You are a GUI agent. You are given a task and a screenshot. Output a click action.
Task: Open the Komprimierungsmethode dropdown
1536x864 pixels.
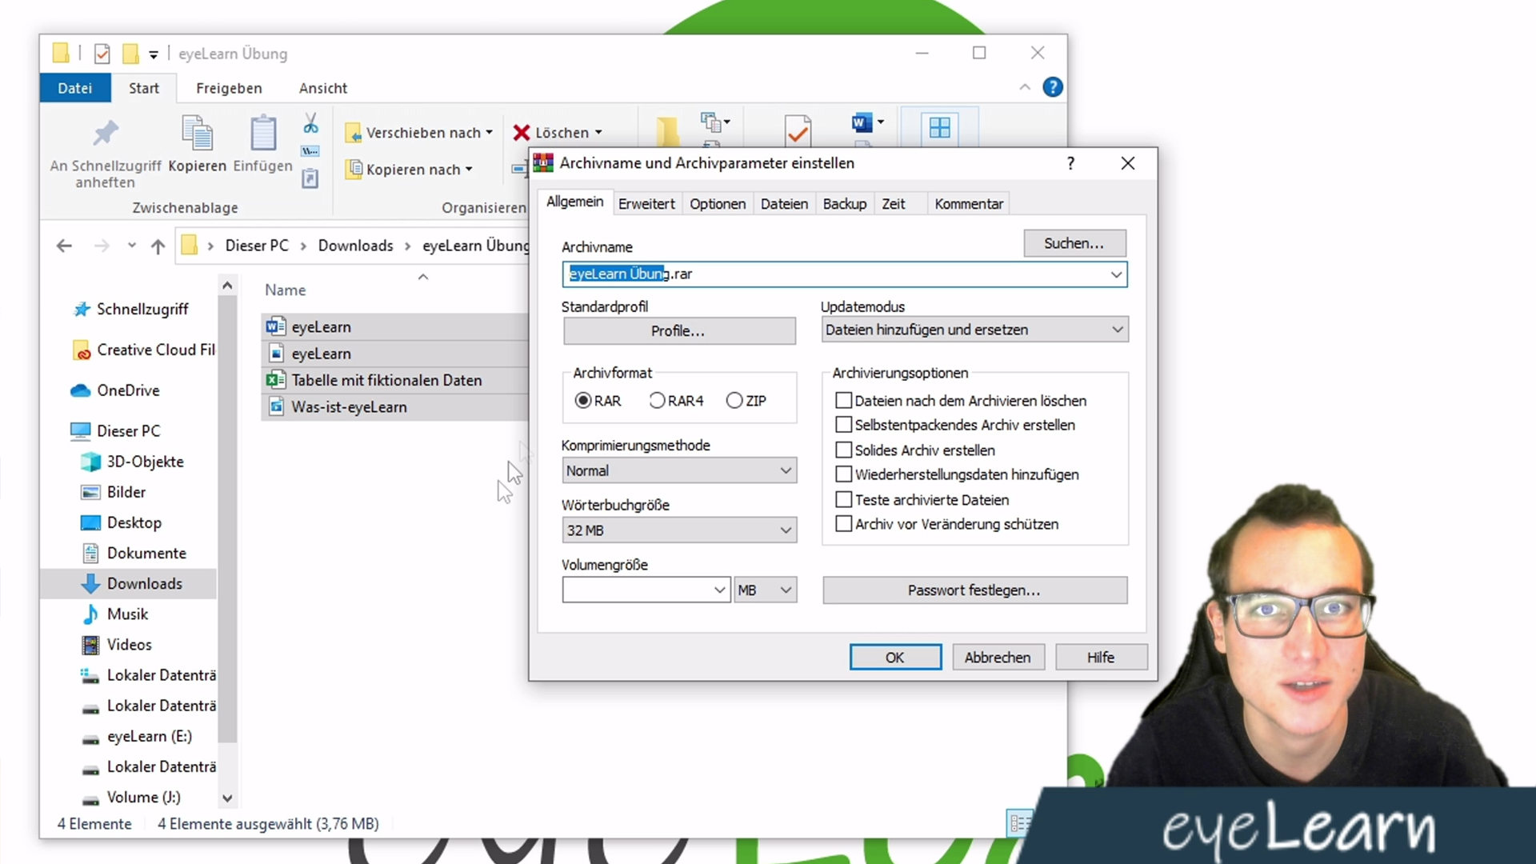pyautogui.click(x=679, y=470)
